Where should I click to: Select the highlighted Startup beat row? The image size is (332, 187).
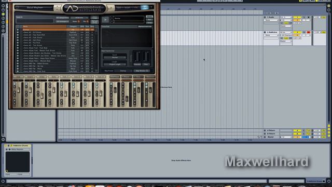[58, 30]
